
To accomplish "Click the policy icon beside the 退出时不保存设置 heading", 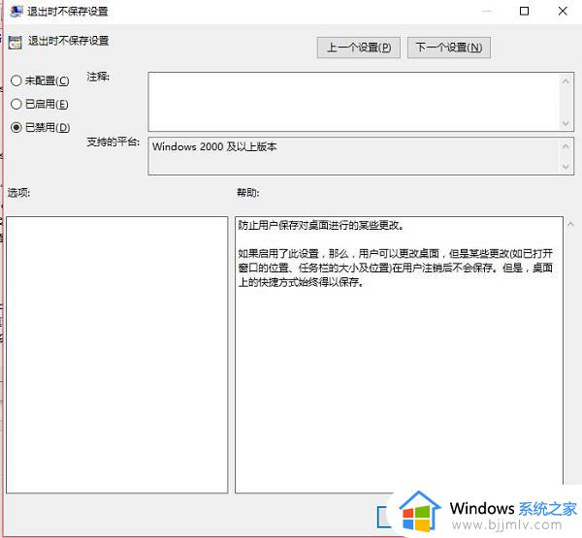I will coord(16,42).
